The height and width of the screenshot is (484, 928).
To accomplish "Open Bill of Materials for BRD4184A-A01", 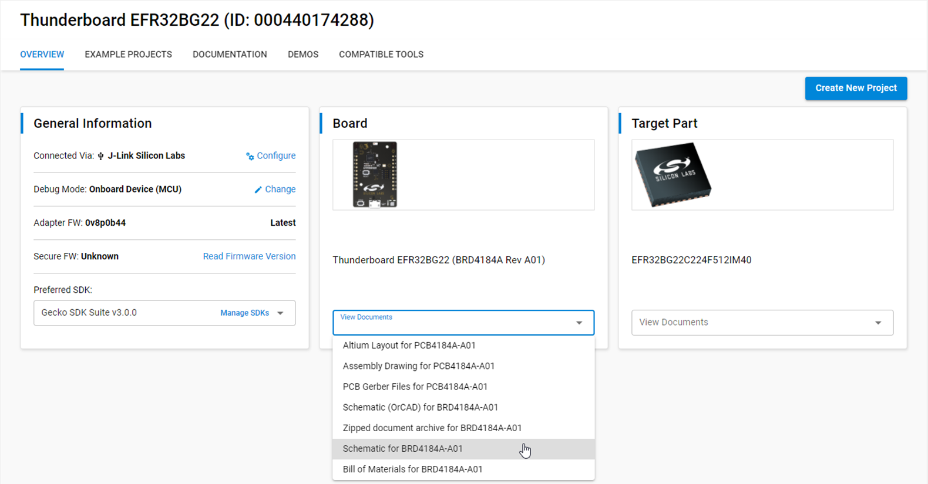I will 463,469.
